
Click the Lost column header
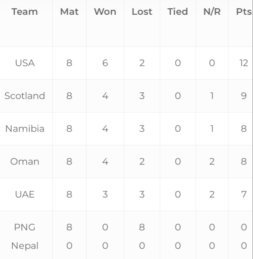click(x=142, y=12)
